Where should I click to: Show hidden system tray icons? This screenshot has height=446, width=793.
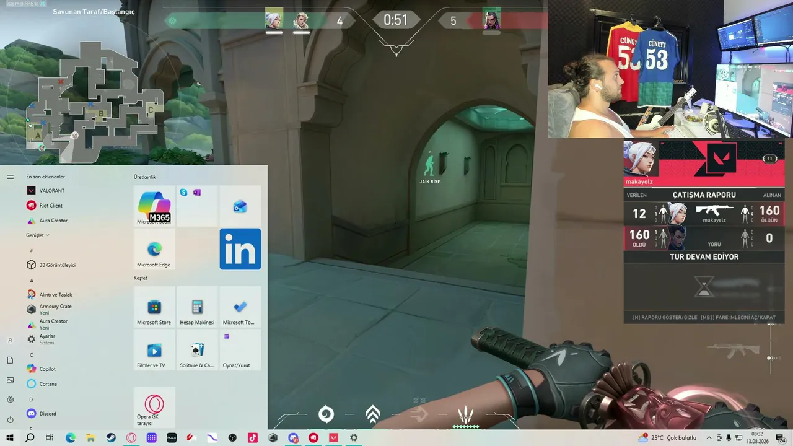coord(709,438)
